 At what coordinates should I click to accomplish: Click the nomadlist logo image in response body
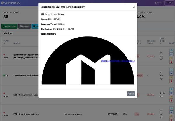(88, 60)
